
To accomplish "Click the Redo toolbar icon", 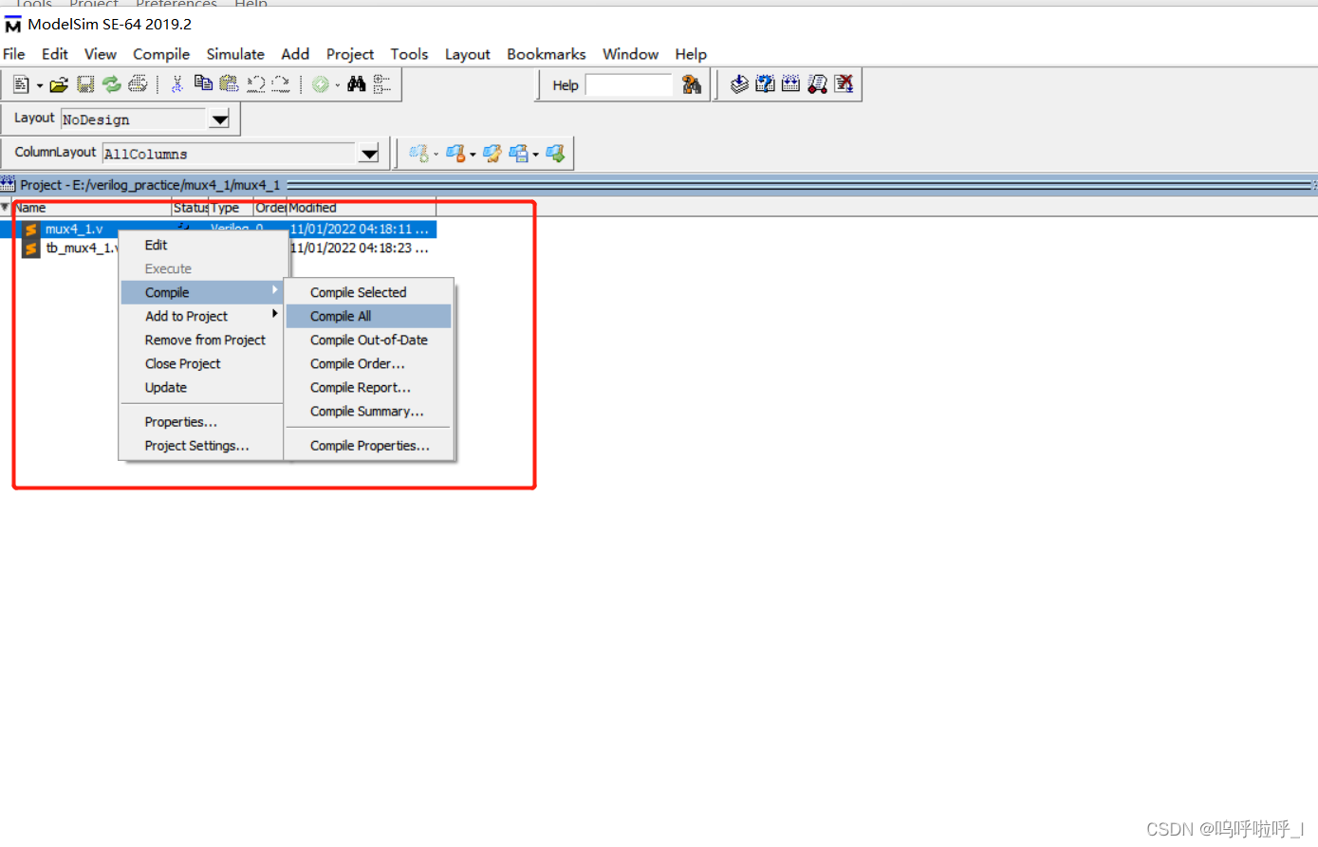I will click(281, 84).
